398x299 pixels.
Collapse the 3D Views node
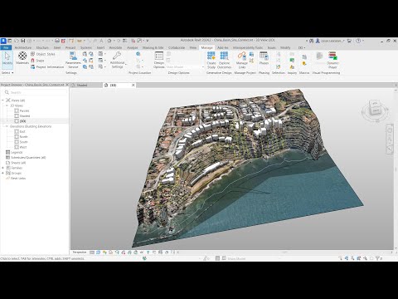pos(7,105)
